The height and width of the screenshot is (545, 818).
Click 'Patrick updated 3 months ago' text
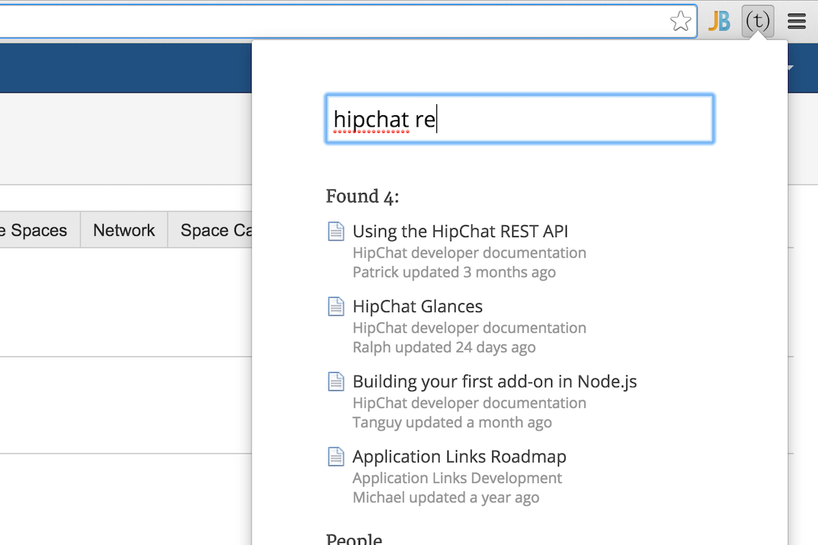(x=454, y=272)
